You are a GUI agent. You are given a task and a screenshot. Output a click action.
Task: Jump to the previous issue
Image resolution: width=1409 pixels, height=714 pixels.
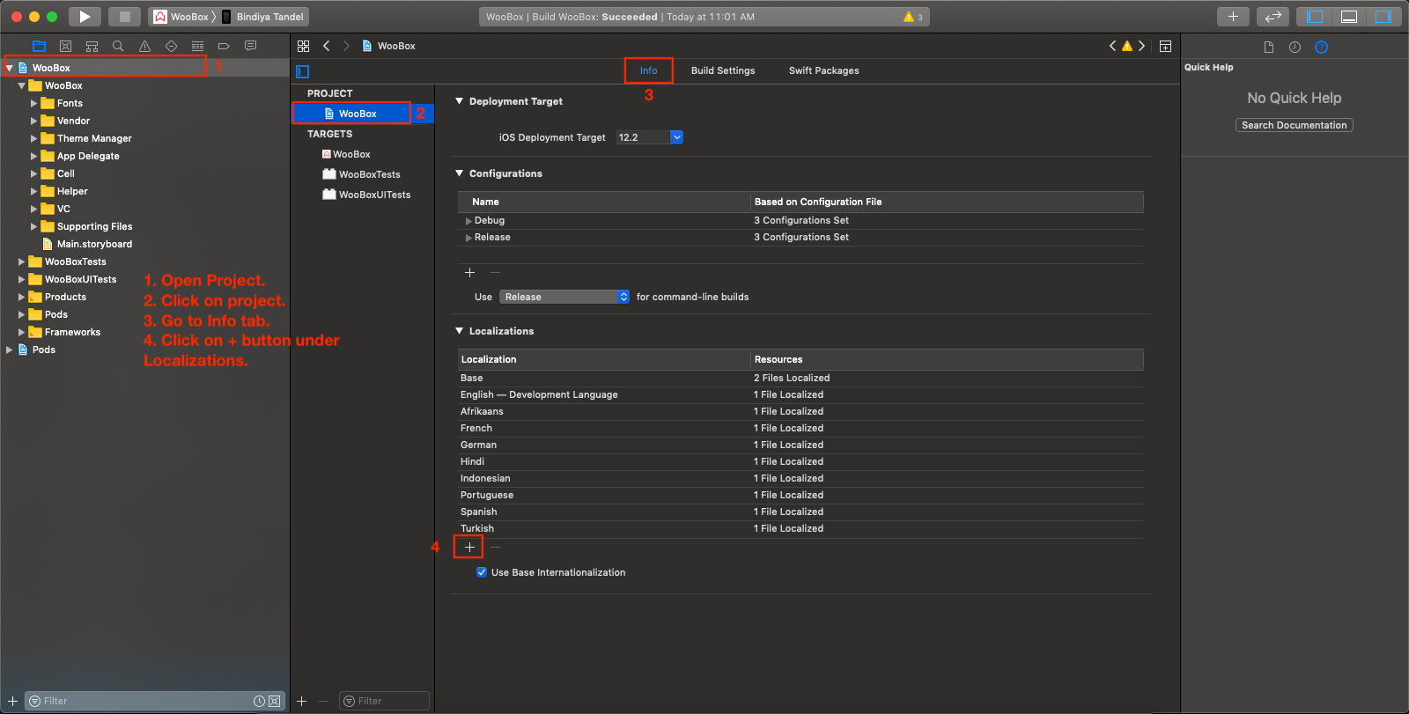pyautogui.click(x=1112, y=46)
